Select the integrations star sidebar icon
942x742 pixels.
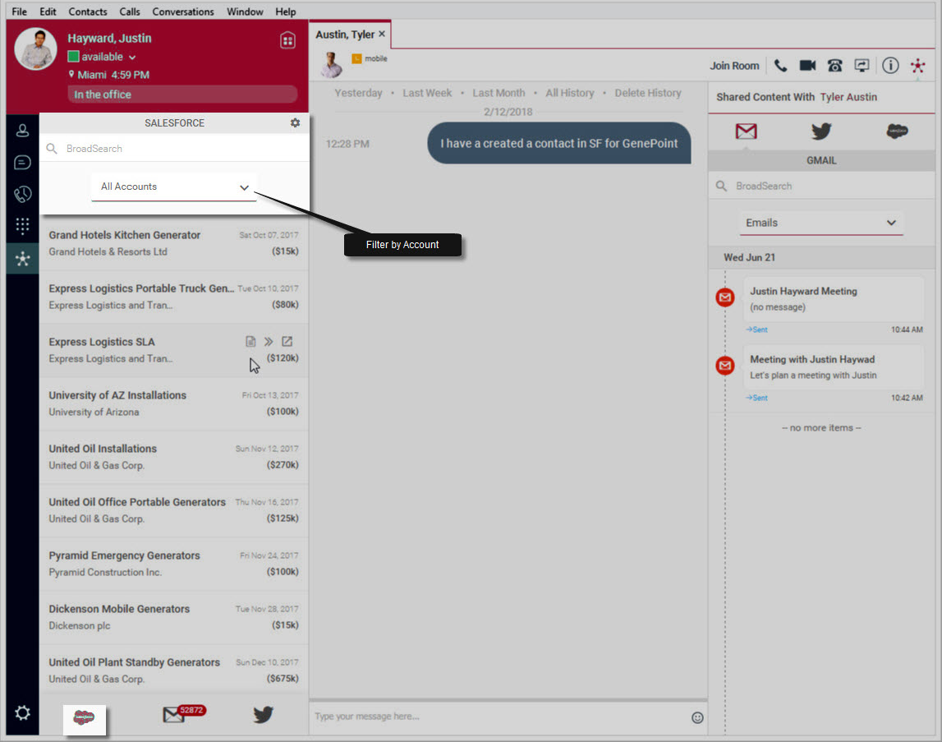click(x=23, y=259)
